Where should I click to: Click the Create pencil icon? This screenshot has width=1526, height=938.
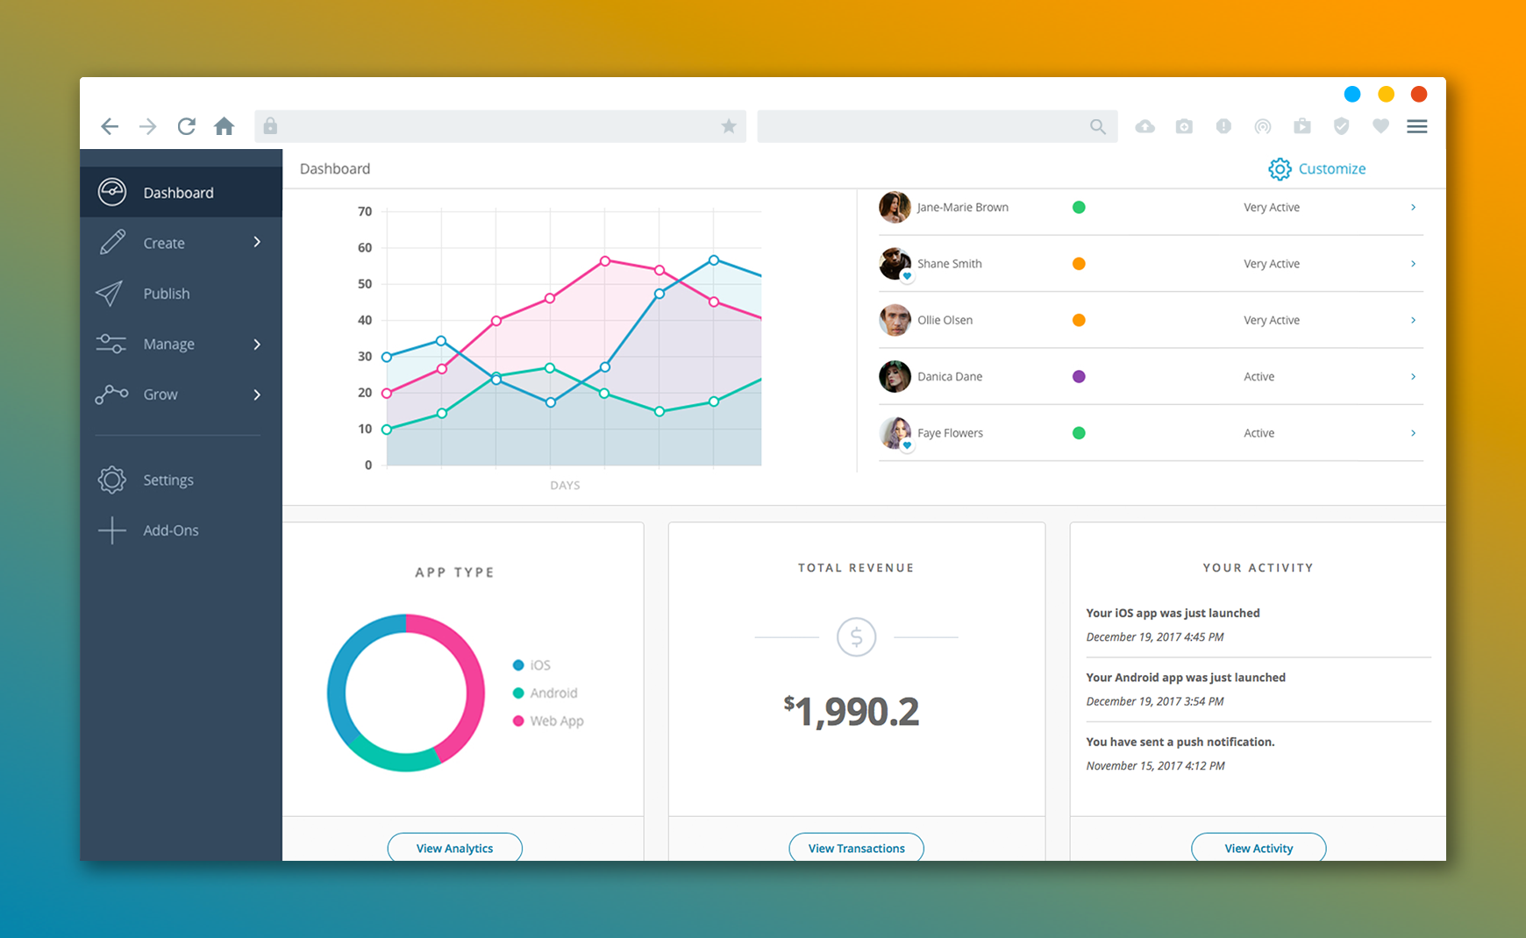111,242
